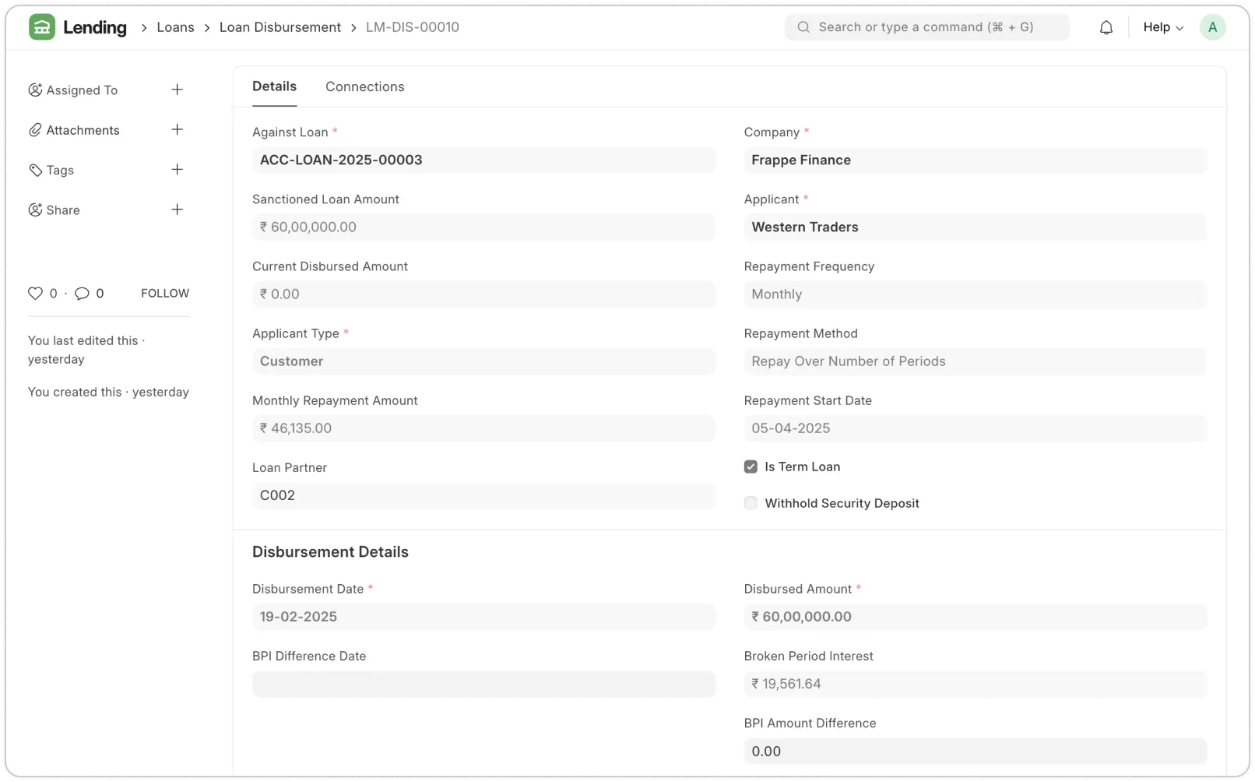Add an assignee with the plus icon

178,90
